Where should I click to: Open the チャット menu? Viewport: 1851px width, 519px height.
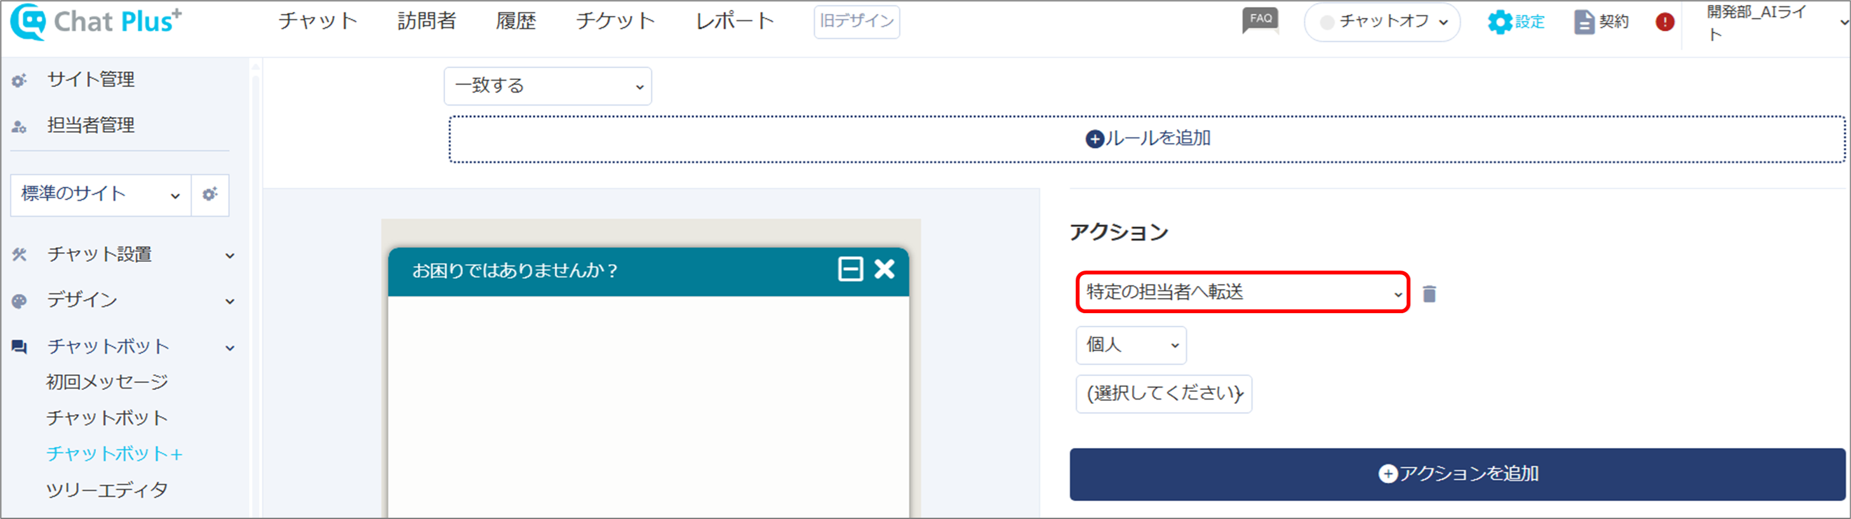(x=317, y=21)
